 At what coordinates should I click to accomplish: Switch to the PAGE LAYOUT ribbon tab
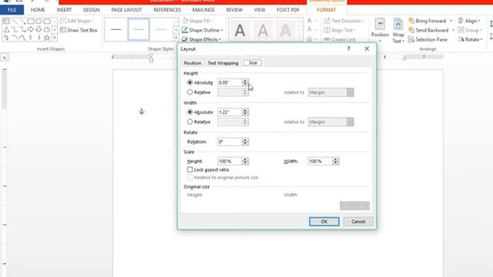(126, 10)
